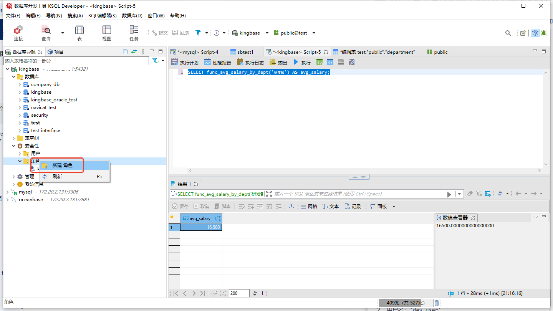Open the 数据库(D) menu
553x311 pixels.
[132, 16]
